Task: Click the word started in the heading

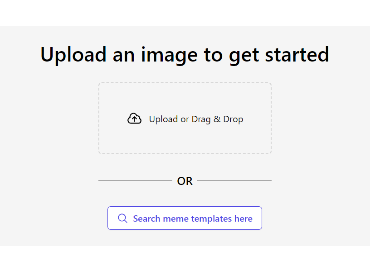Action: (297, 55)
